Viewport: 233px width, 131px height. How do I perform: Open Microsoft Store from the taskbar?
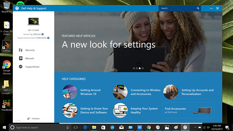[103, 128]
